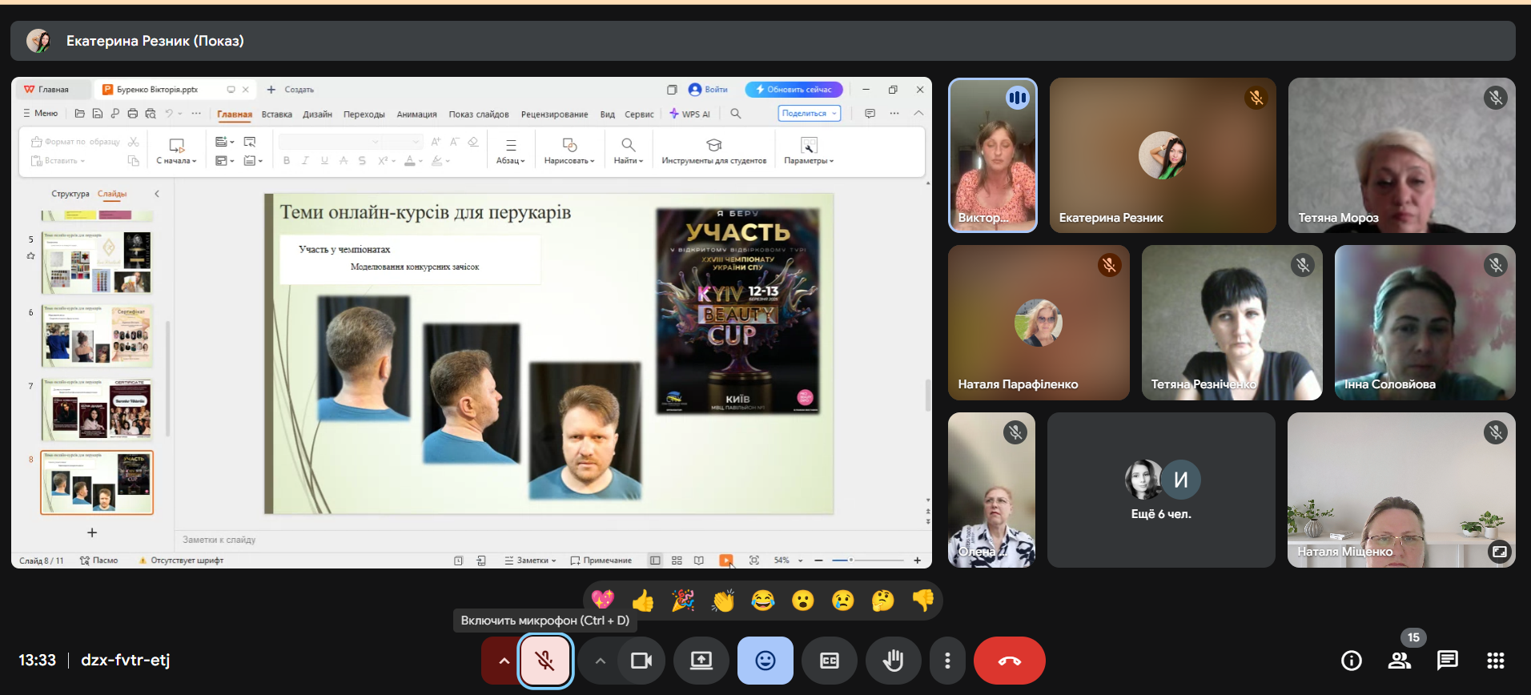
Task: Open the Вставка ribbon tab
Action: [277, 114]
